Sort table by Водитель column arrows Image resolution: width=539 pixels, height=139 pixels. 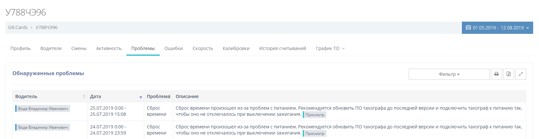[x=84, y=96]
